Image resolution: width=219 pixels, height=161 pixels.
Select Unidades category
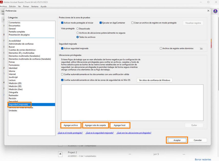coord(13,110)
